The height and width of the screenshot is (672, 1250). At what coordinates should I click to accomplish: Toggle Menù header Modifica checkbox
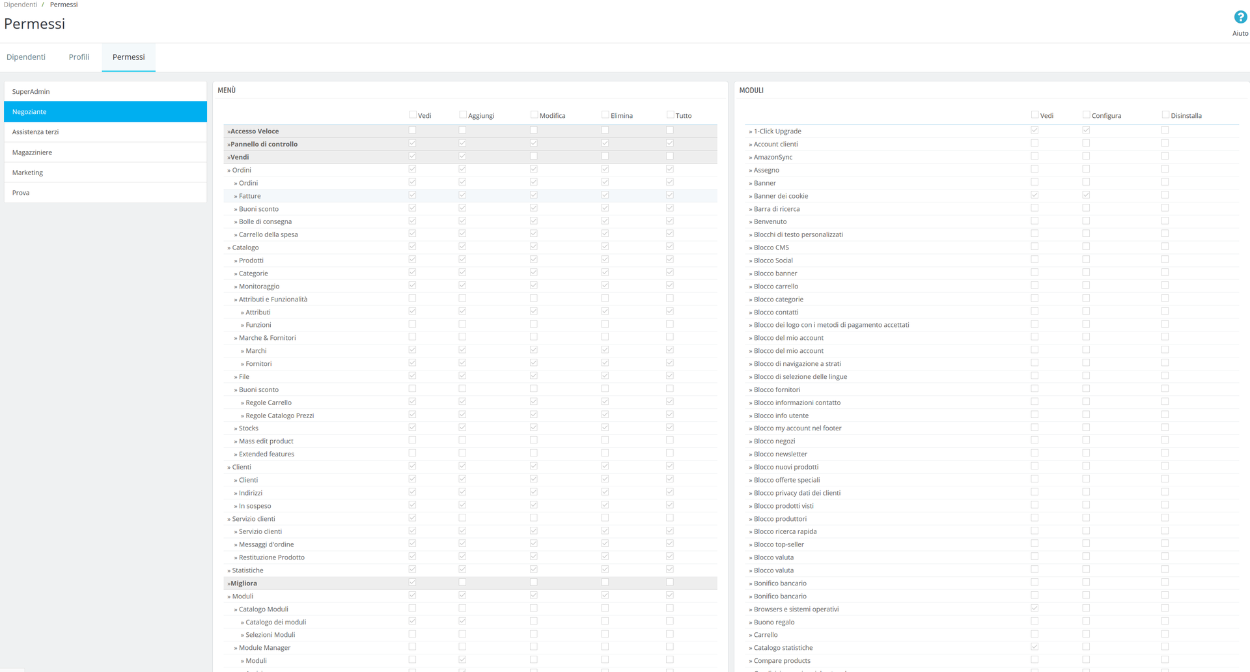pyautogui.click(x=534, y=115)
